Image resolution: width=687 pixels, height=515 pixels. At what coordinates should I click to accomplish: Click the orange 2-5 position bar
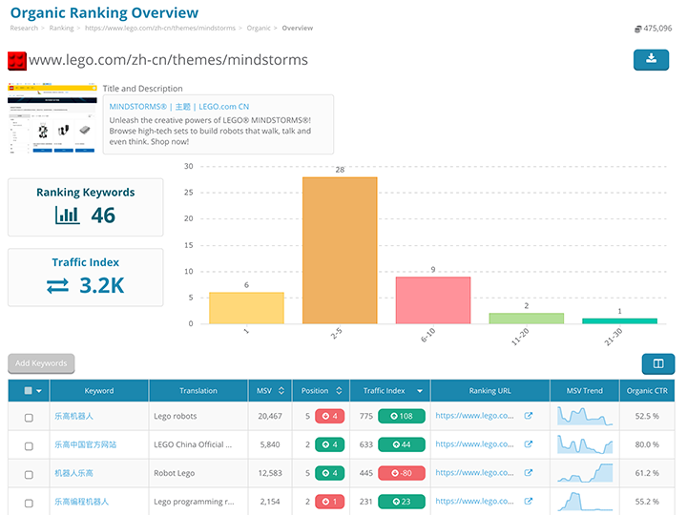click(339, 250)
